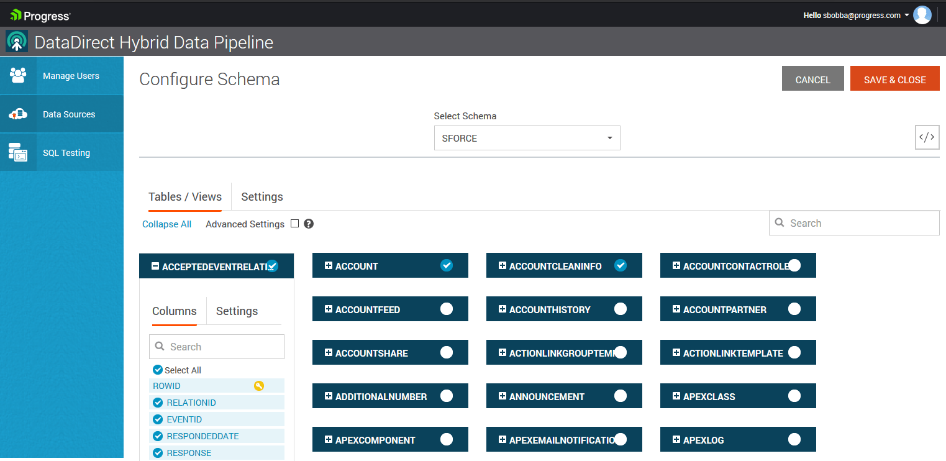Select the Columns tab in table panel

pyautogui.click(x=175, y=311)
